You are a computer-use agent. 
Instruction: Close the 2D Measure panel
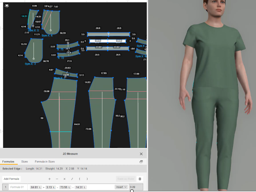(x=141, y=154)
